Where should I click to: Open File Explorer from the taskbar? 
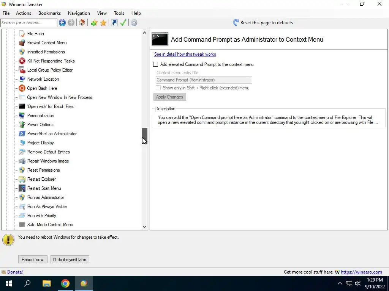click(46, 283)
